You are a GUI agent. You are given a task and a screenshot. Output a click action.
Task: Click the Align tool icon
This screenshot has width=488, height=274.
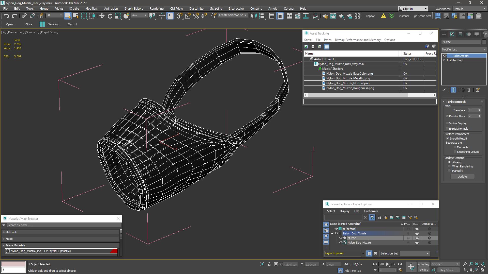(x=262, y=16)
